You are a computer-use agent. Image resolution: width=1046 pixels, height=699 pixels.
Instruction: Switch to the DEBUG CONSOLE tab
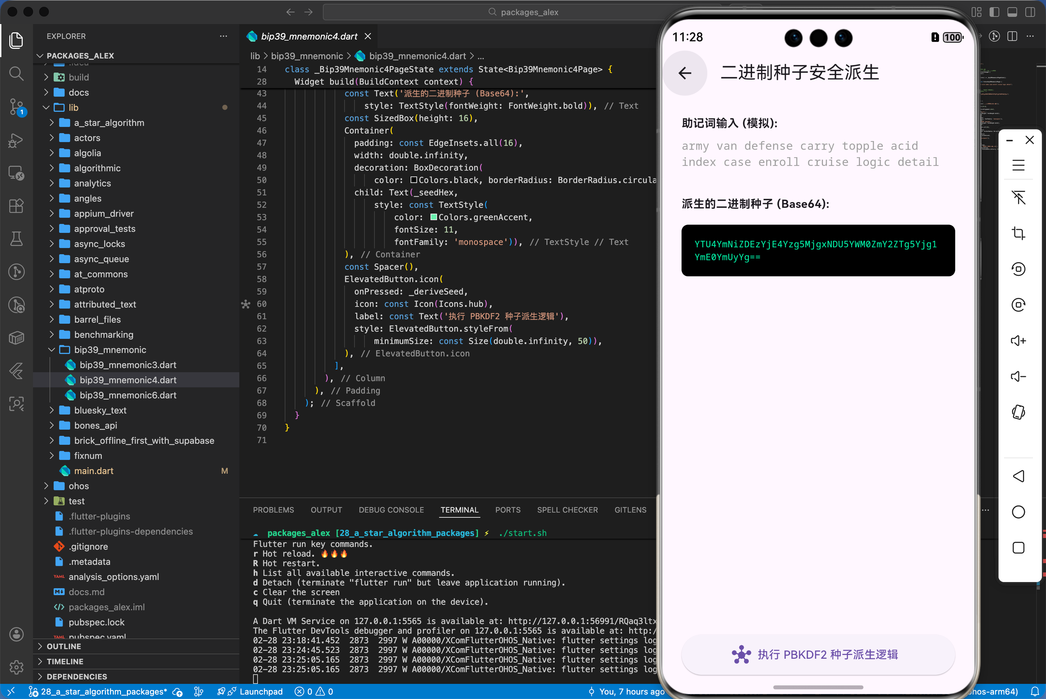(391, 509)
